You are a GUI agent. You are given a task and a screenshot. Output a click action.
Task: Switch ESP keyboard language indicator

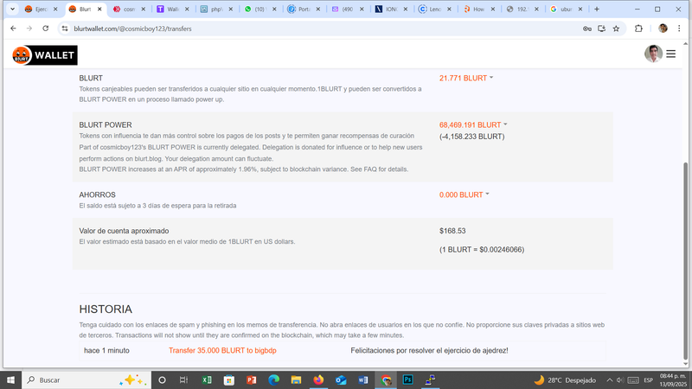click(648, 379)
